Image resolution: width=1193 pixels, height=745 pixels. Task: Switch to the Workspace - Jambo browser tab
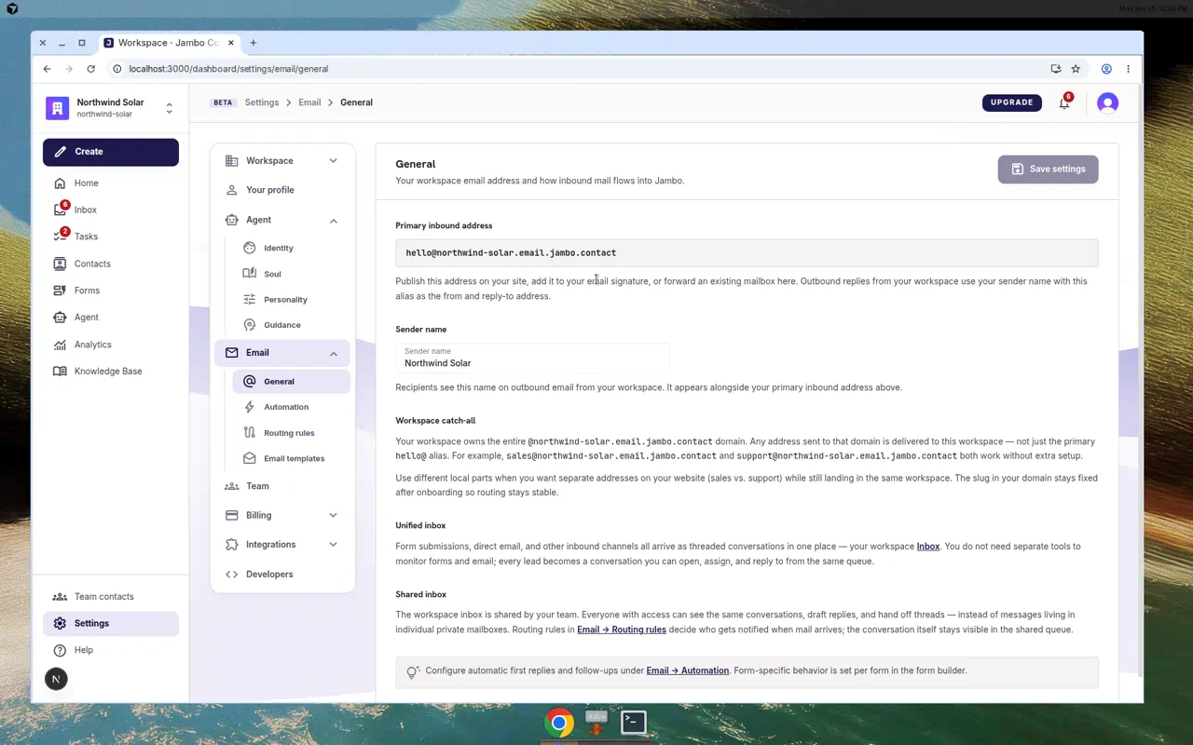point(168,43)
